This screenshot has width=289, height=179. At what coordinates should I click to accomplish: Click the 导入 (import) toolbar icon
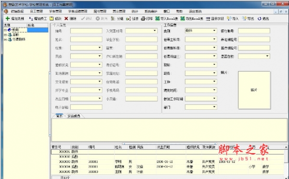pyautogui.click(x=229, y=18)
